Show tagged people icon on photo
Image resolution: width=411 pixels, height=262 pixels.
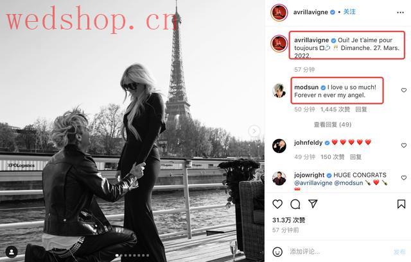12,252
